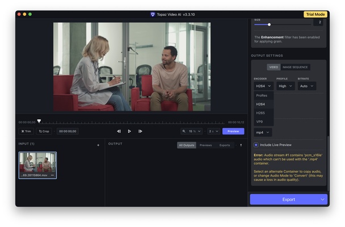Click the Trial Mode badge
This screenshot has height=227, width=345.
coord(315,14)
